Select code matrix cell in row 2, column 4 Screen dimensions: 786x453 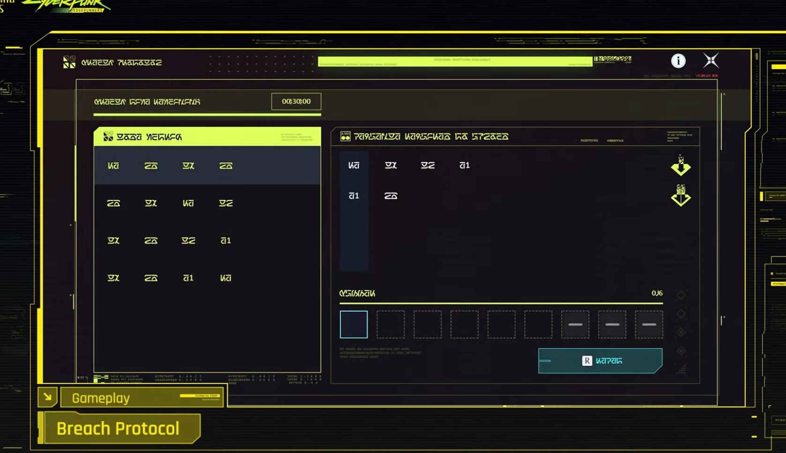coord(226,203)
